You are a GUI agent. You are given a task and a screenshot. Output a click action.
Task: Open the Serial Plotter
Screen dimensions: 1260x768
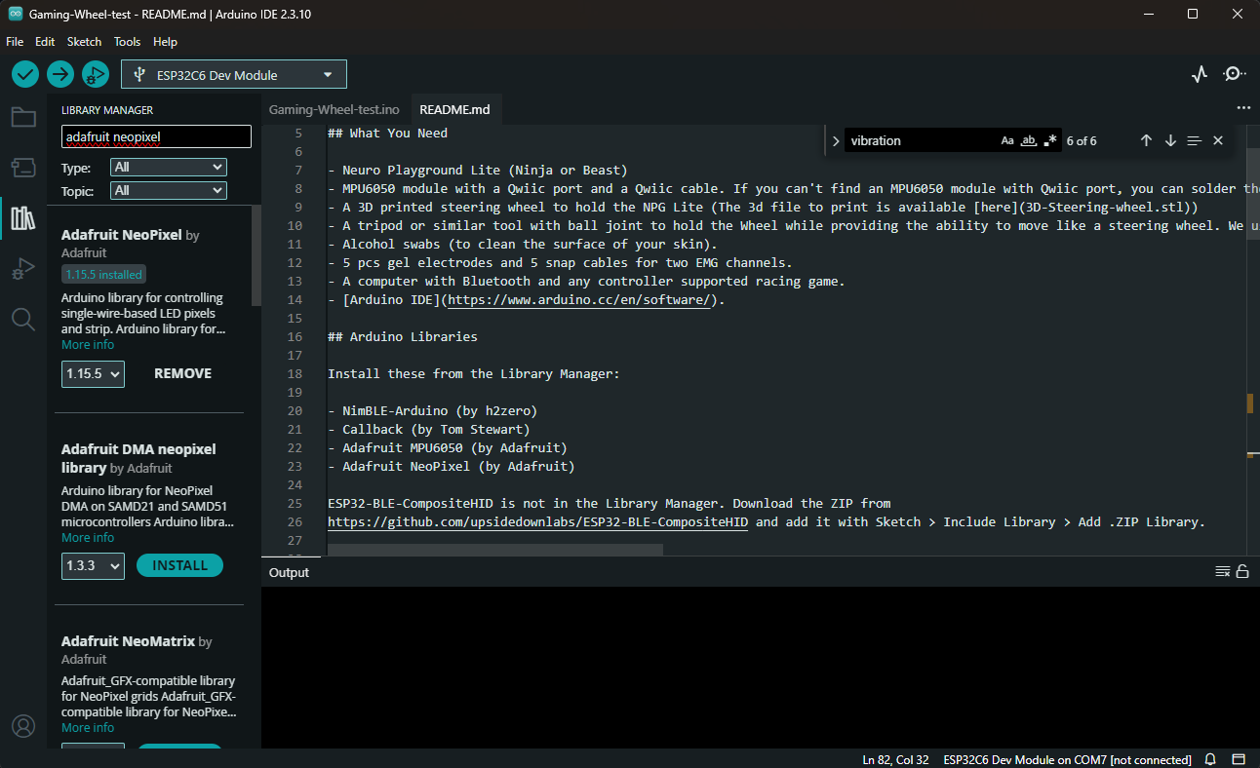click(1201, 74)
